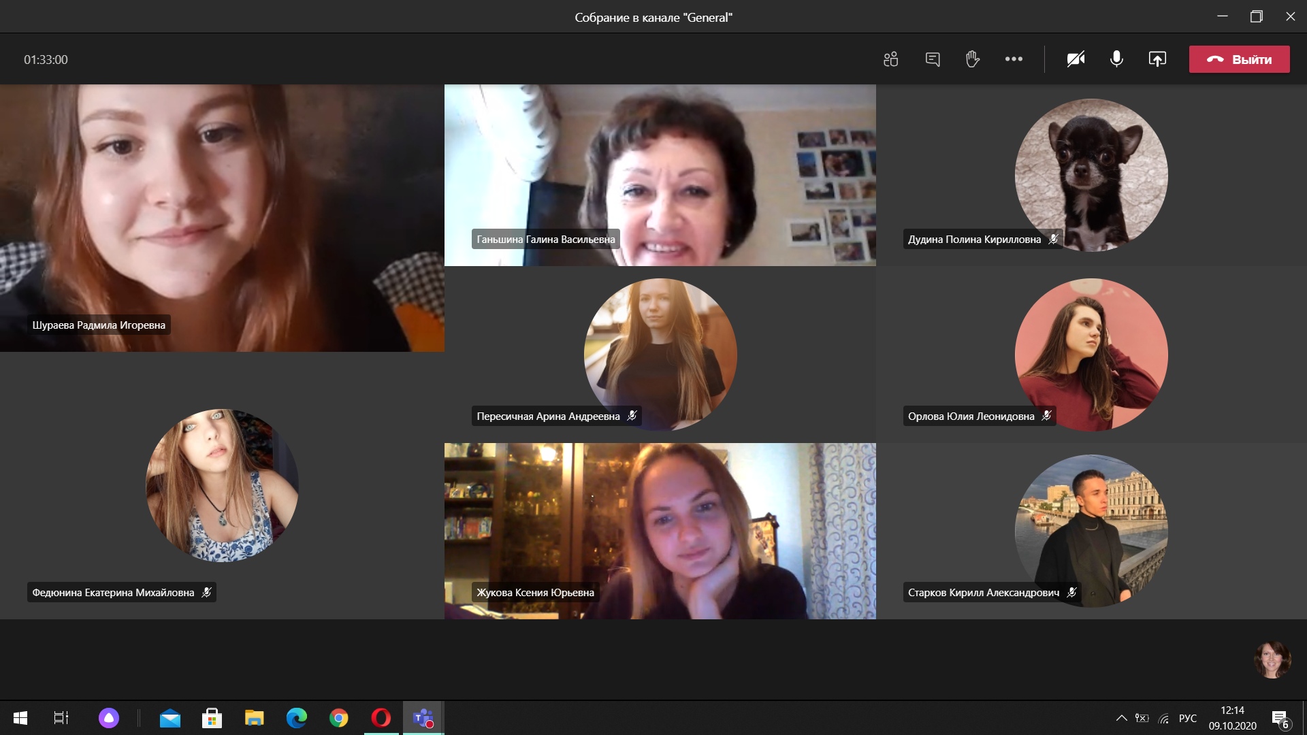Viewport: 1307px width, 735px height.
Task: Toggle Task View on the taskbar
Action: [61, 718]
